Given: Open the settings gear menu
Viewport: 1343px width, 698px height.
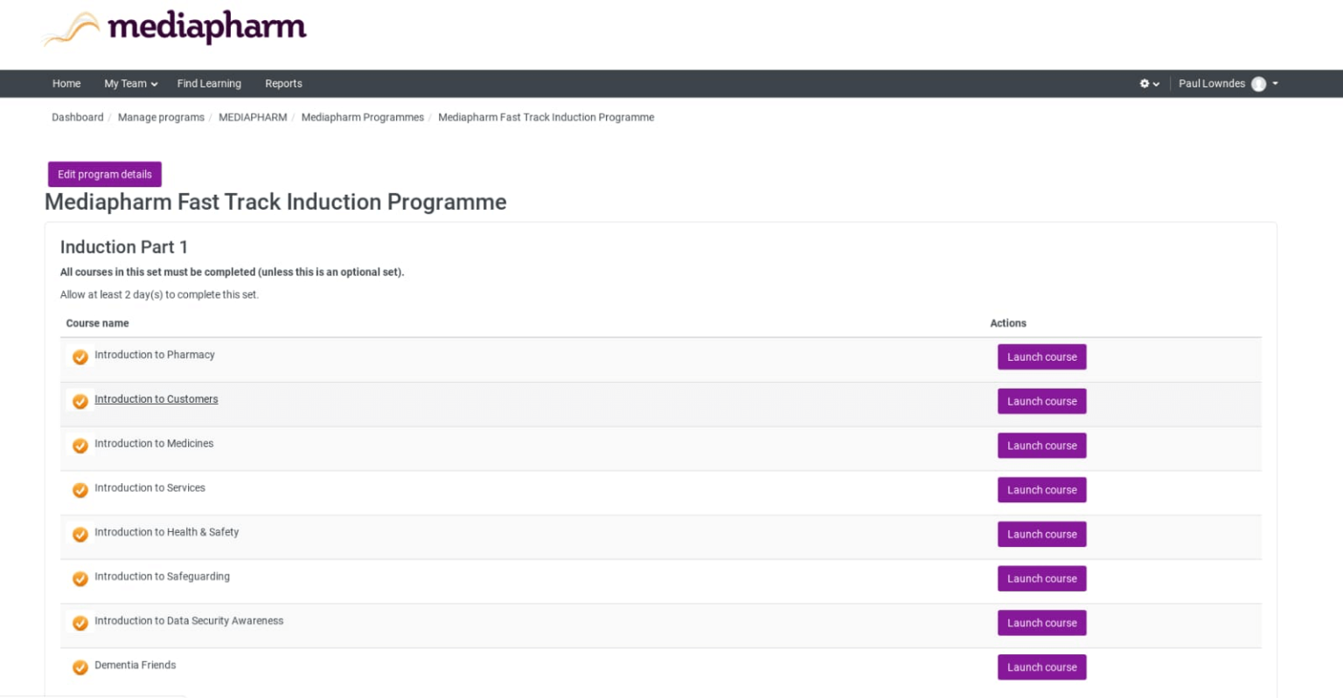Looking at the screenshot, I should [1148, 84].
